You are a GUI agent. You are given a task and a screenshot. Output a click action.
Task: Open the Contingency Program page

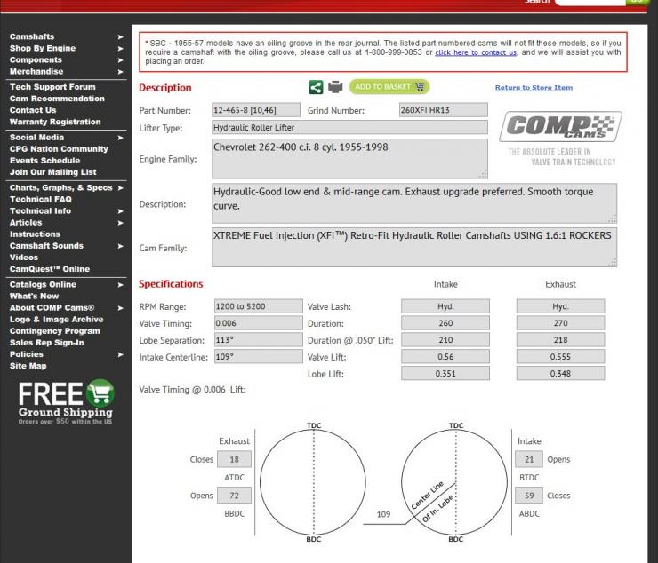click(x=55, y=331)
